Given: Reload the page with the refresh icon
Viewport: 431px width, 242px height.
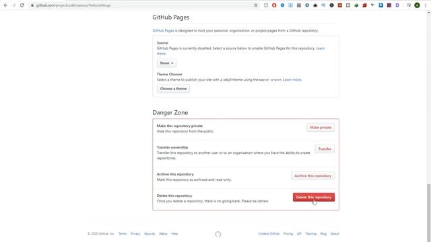Looking at the screenshot, I should coord(22,5).
